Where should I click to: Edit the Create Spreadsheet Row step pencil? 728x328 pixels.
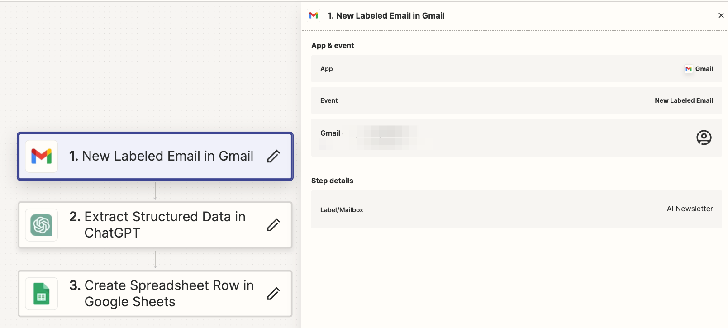pyautogui.click(x=273, y=294)
